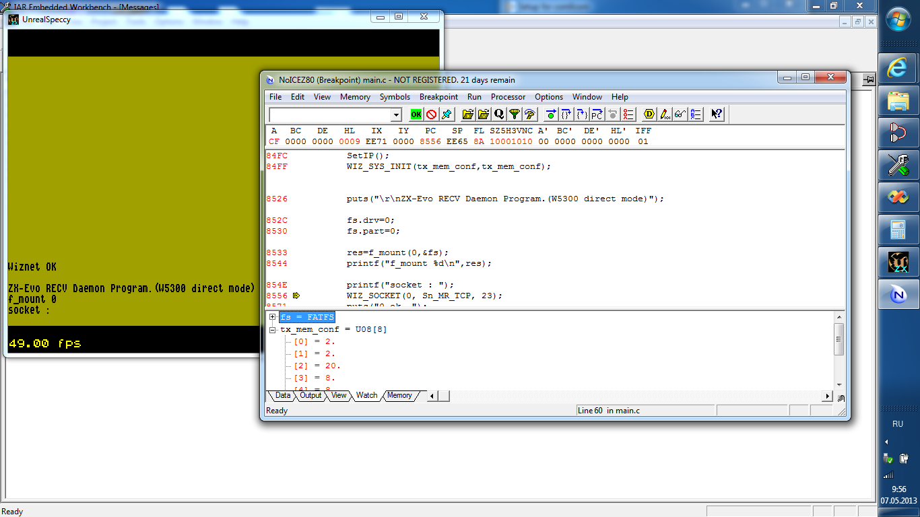Screen dimensions: 920x517
Task: Click the context help arrow icon
Action: click(x=717, y=114)
